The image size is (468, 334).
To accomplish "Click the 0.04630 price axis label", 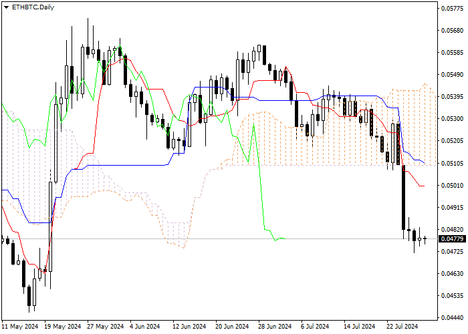I will coord(452,273).
